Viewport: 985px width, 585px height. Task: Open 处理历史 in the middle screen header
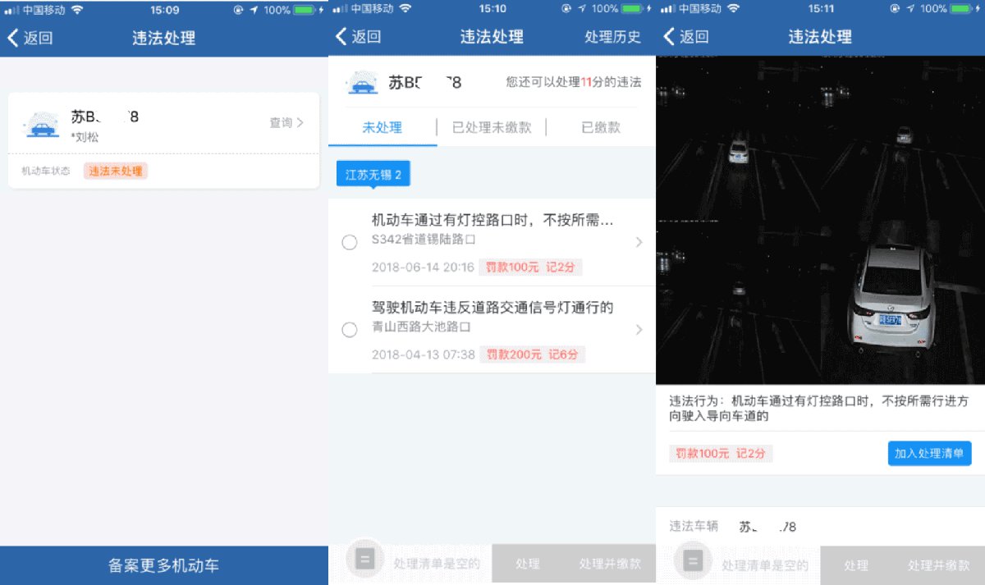click(x=612, y=38)
